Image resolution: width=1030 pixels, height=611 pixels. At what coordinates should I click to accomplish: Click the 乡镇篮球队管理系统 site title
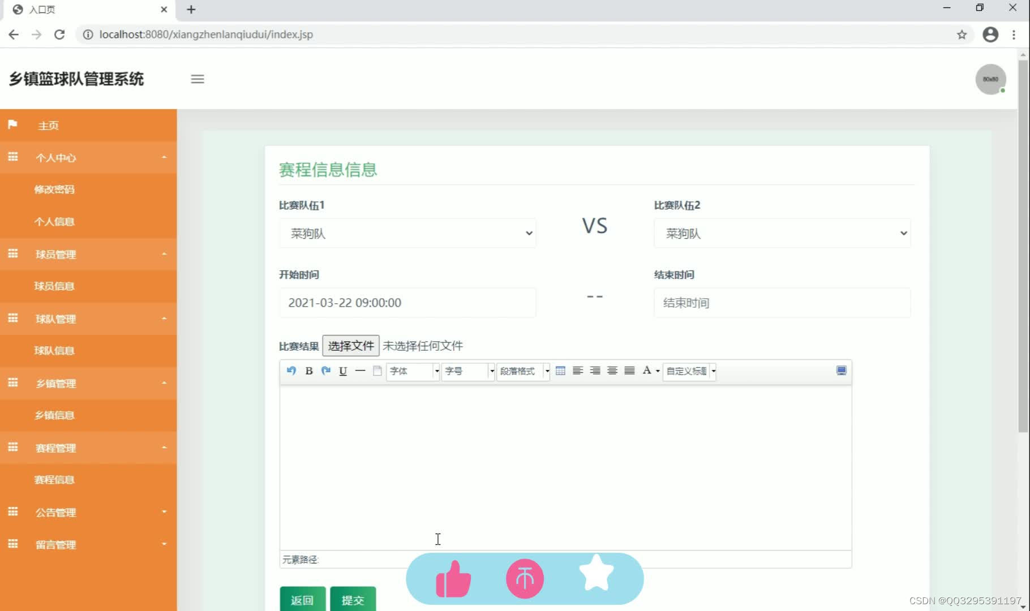pos(76,79)
